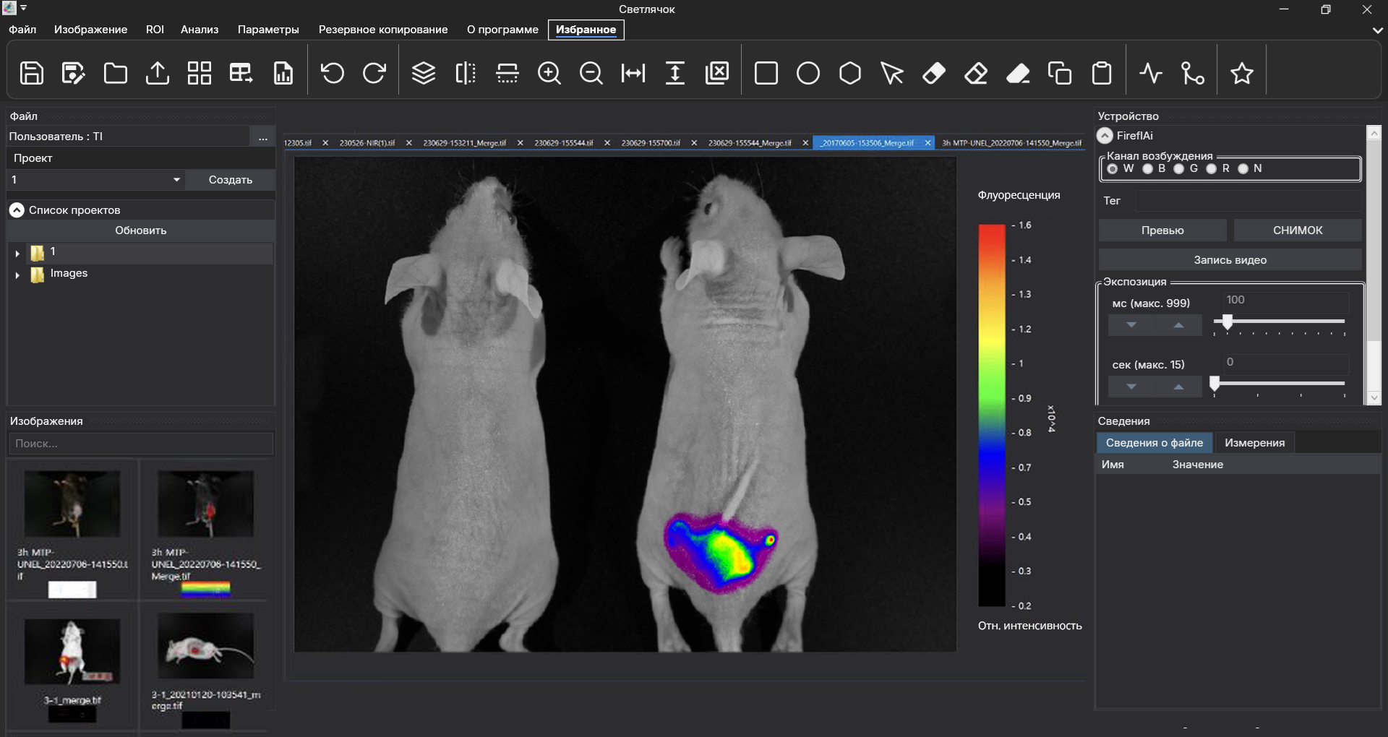Collapse the FireflAi device section

[x=1105, y=136]
